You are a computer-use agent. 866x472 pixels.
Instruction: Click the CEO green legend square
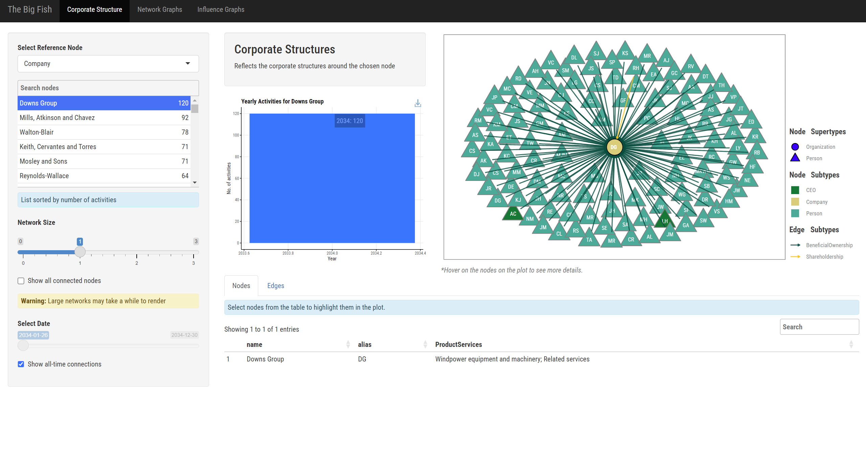pos(795,190)
